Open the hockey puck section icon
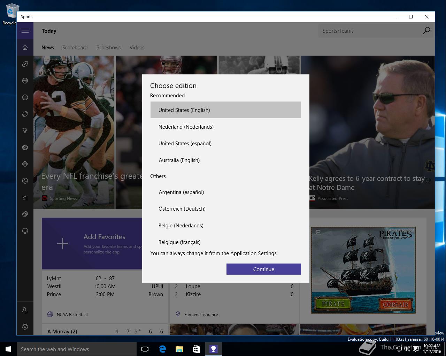 [x=25, y=114]
